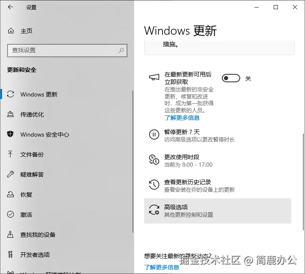Click the pause circle icon for 暂停更新
This screenshot has height=274, width=305.
[x=154, y=134]
